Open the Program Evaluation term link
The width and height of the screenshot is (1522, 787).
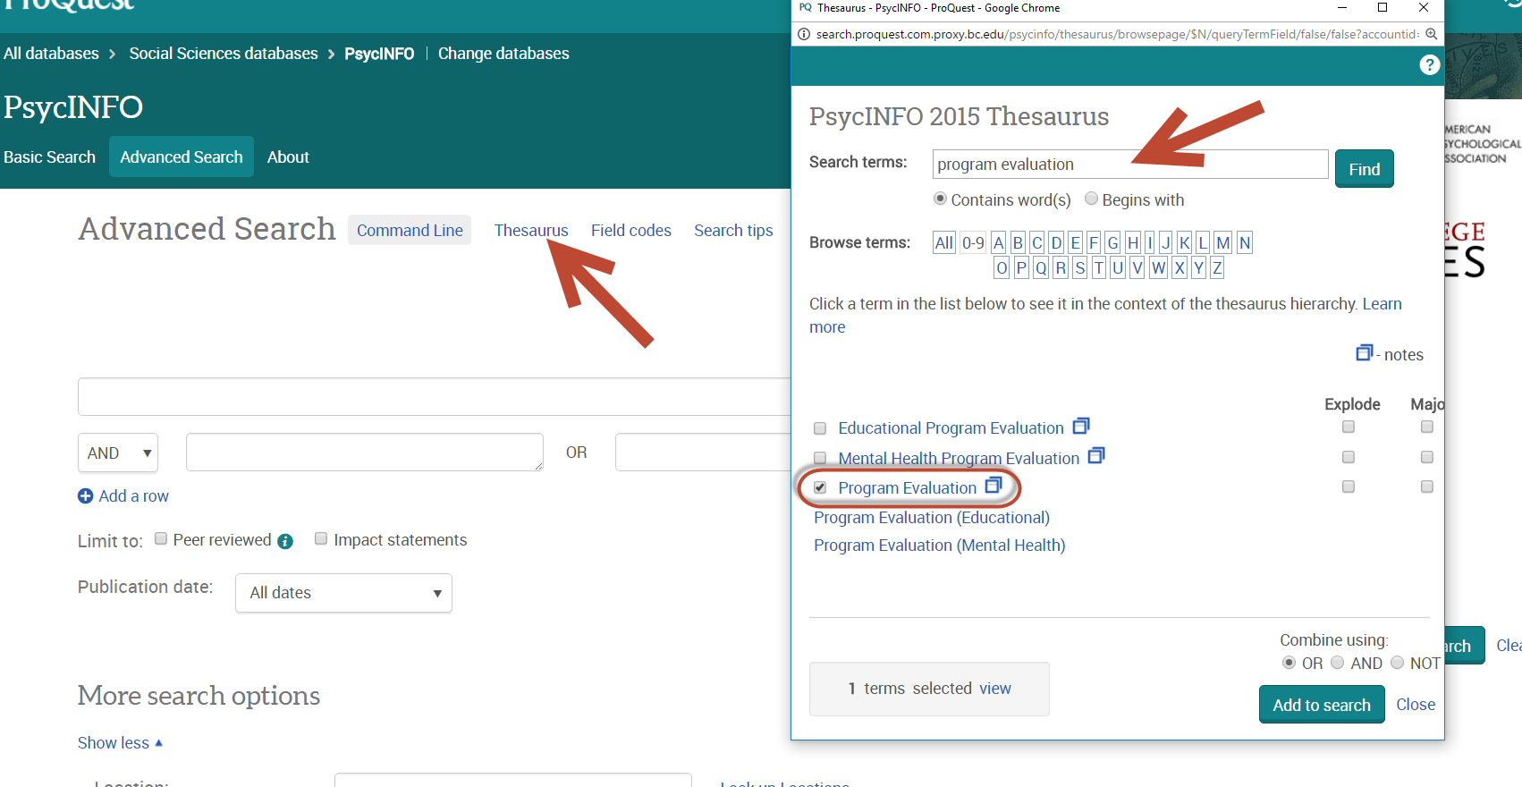tap(907, 488)
